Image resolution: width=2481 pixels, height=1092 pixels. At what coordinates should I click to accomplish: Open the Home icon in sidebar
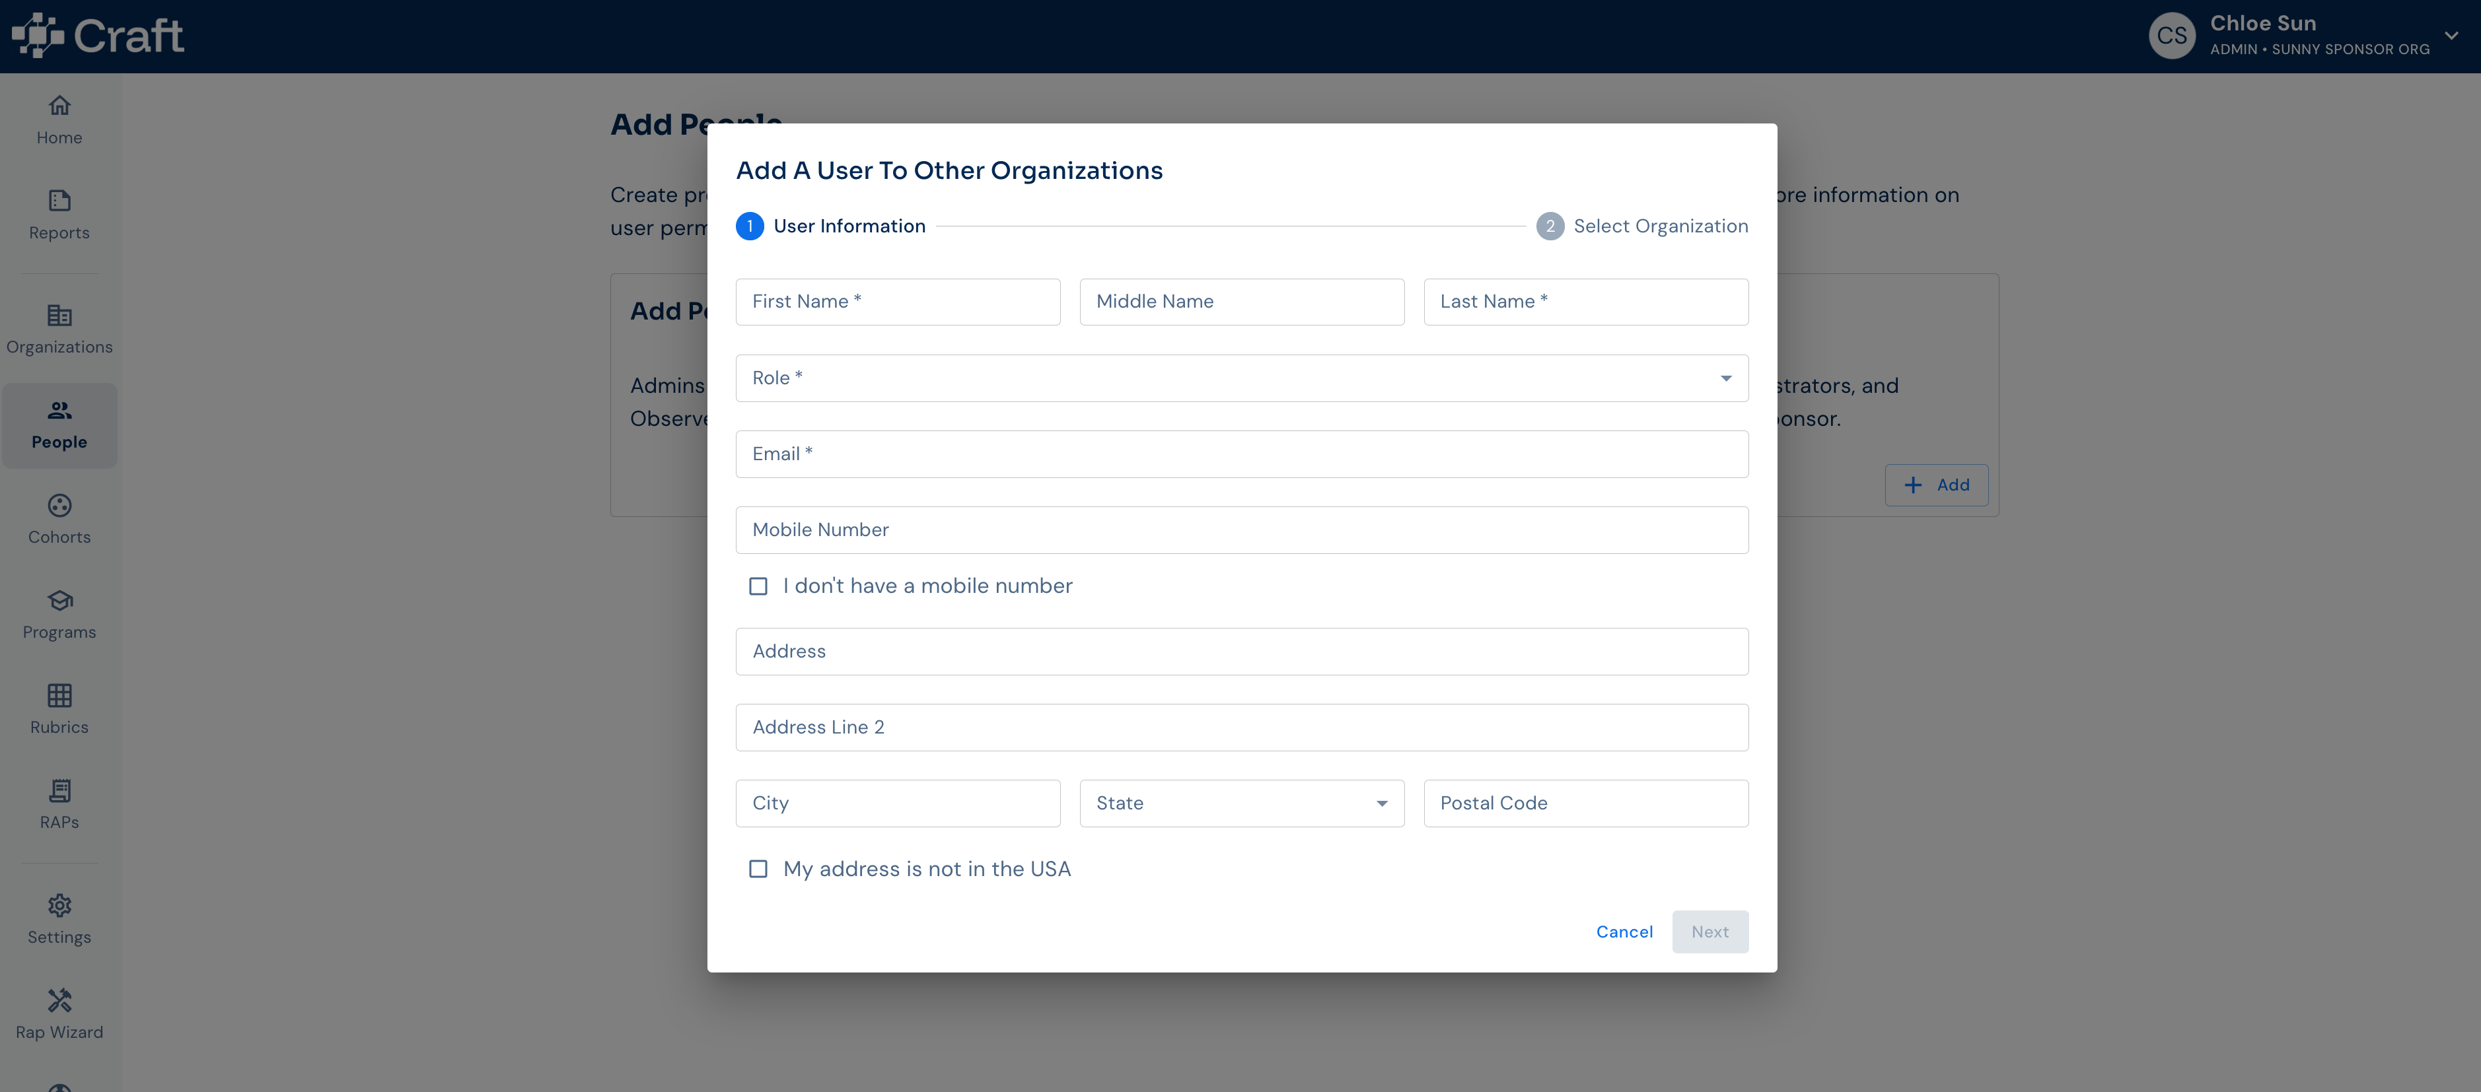pyautogui.click(x=59, y=105)
